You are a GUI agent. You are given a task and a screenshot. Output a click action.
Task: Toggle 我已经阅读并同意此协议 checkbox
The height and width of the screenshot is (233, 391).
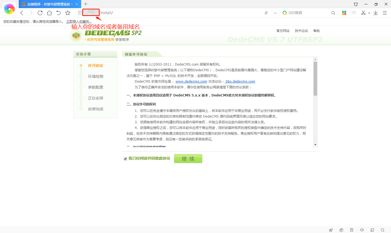(125, 159)
